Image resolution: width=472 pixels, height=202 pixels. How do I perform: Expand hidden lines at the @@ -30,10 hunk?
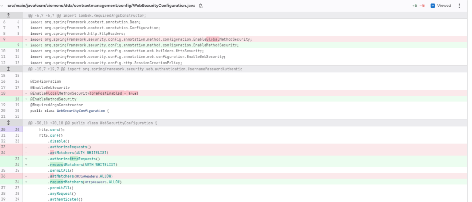(x=8, y=123)
